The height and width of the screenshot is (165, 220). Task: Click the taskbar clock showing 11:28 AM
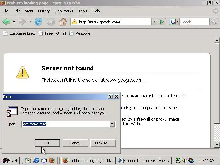click(207, 161)
